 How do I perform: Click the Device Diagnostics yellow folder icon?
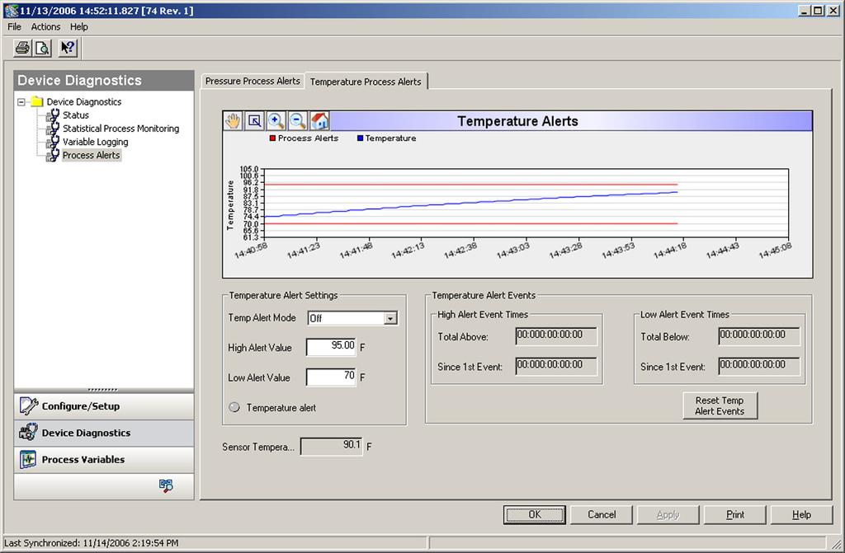click(36, 101)
